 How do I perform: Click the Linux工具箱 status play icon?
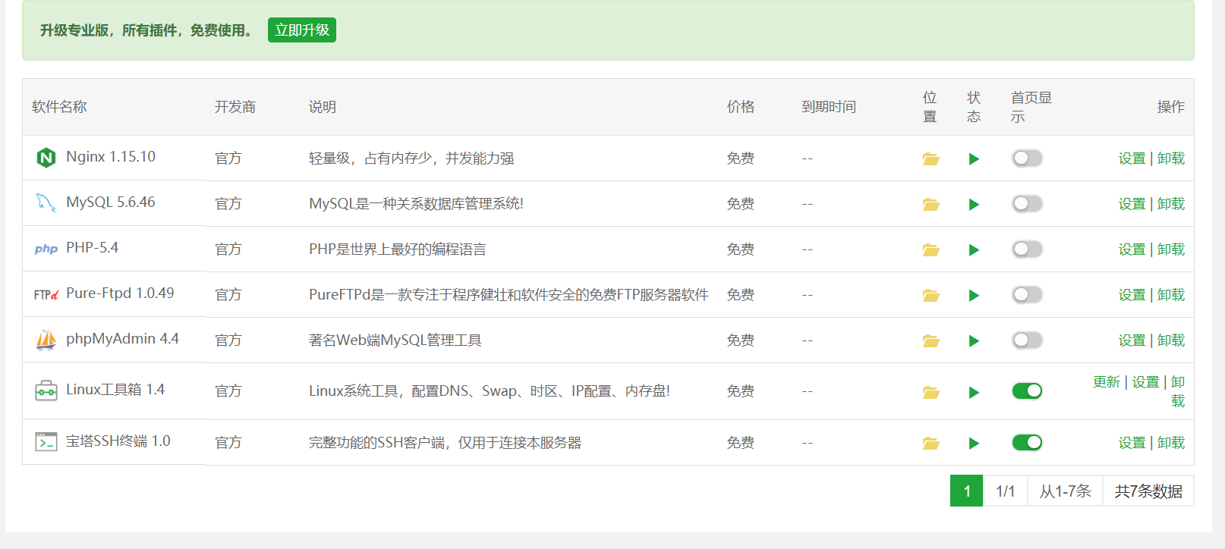974,392
